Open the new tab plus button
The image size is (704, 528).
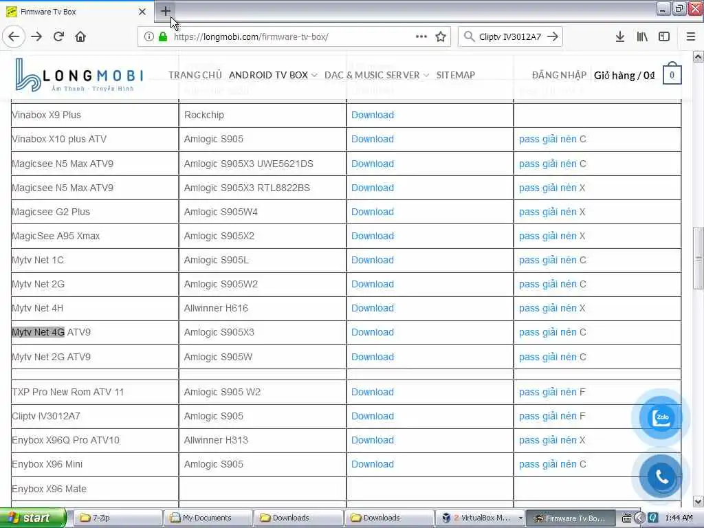click(x=165, y=11)
